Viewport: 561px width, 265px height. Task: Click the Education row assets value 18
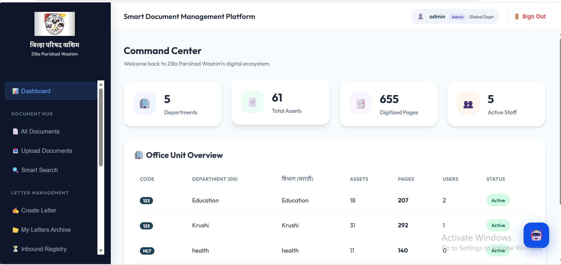(353, 200)
